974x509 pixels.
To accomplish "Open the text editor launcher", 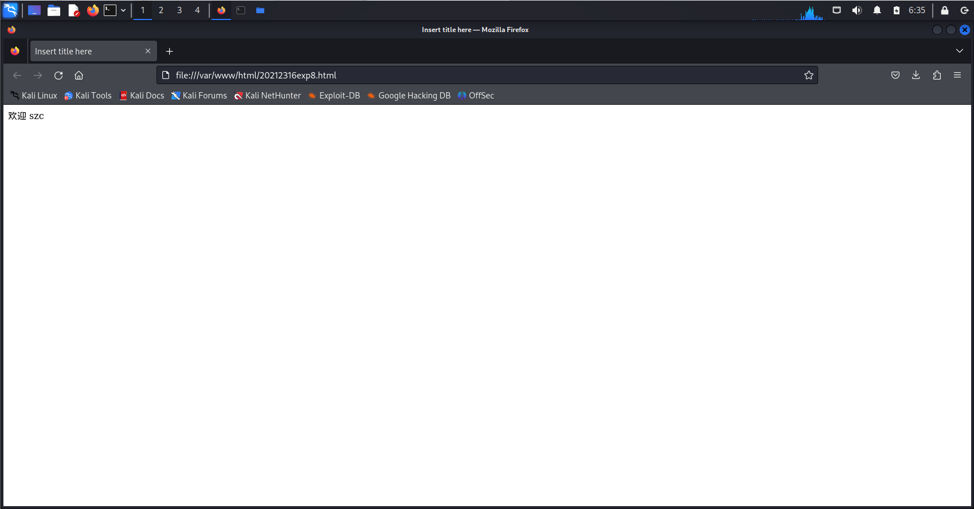I will 73,10.
